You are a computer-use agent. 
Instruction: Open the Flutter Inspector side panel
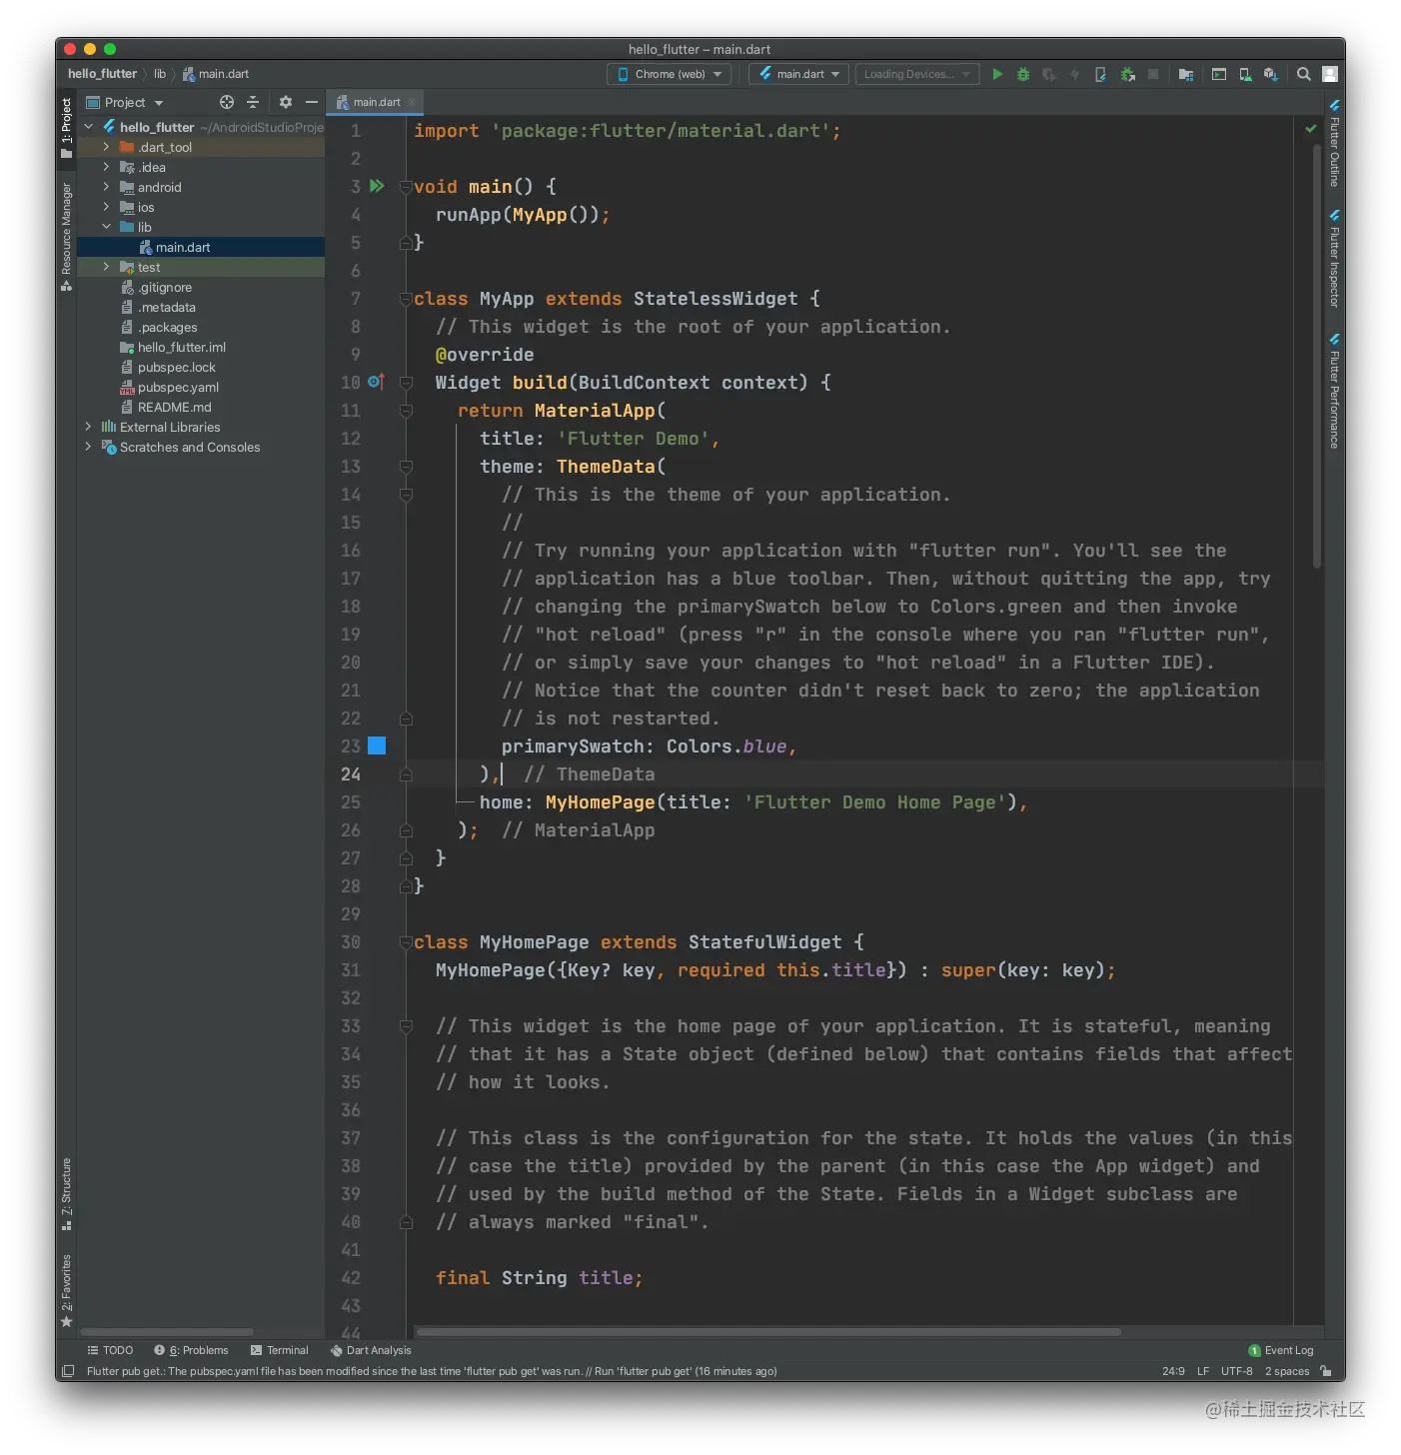(x=1334, y=258)
